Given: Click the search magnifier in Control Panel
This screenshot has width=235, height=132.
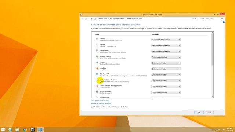Looking at the screenshot, I should tap(222, 19).
